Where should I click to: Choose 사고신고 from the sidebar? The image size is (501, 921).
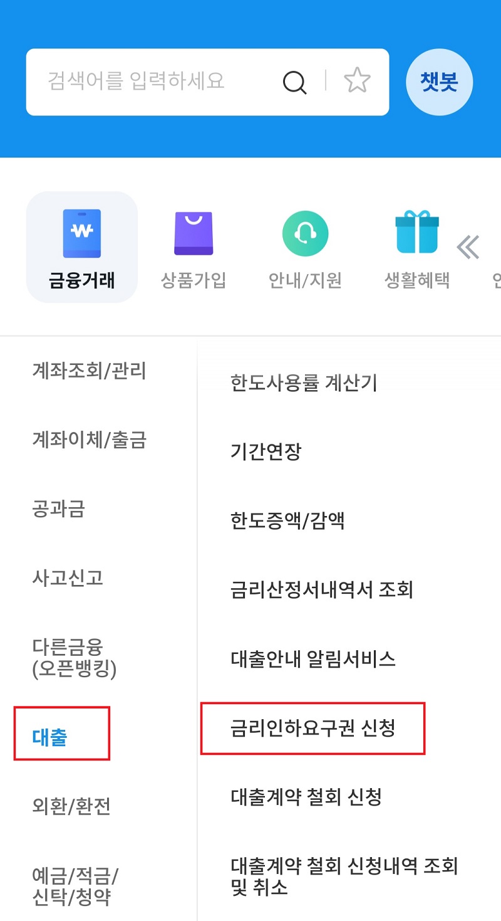click(67, 577)
